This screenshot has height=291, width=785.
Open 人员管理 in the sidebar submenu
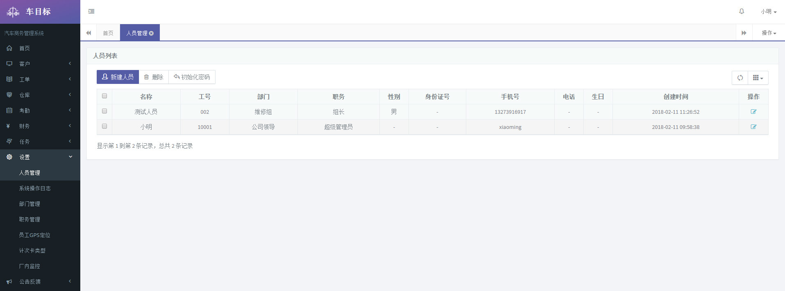click(40, 173)
